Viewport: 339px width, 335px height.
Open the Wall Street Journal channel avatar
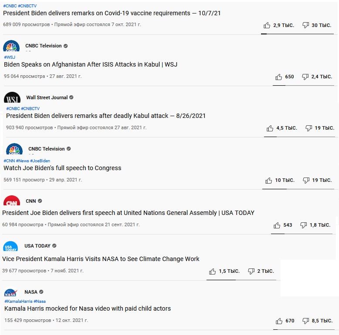[12, 98]
